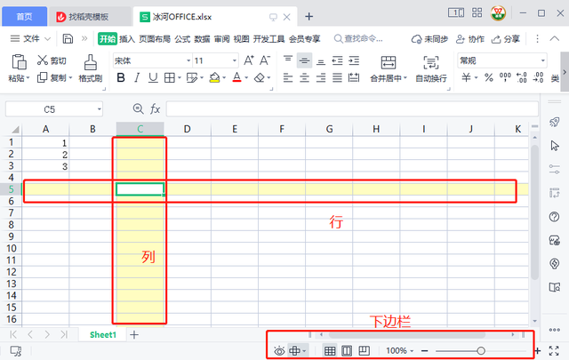The image size is (569, 360).
Task: Click the justify alignment icon
Action: click(x=338, y=77)
